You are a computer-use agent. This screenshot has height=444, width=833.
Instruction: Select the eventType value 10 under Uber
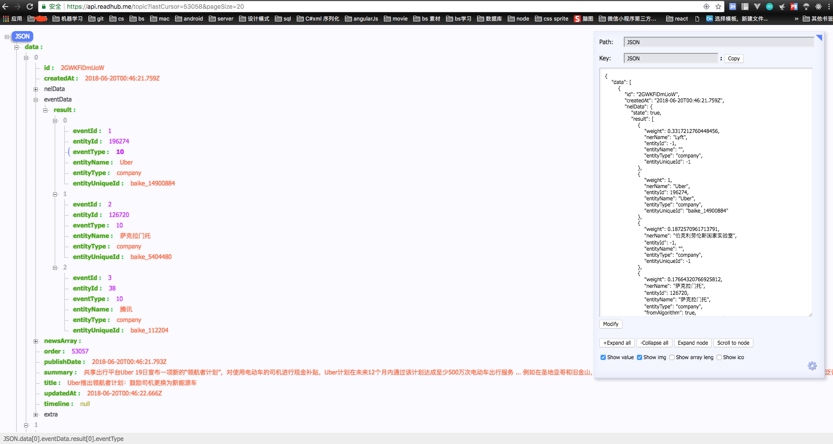120,152
